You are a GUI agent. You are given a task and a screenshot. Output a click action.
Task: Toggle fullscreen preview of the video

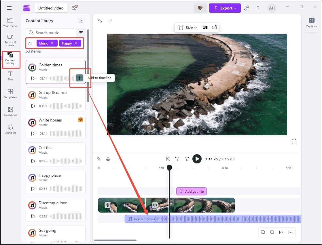(x=294, y=141)
